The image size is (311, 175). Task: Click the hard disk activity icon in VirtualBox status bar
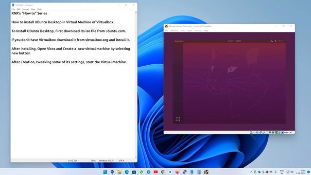(x=251, y=133)
